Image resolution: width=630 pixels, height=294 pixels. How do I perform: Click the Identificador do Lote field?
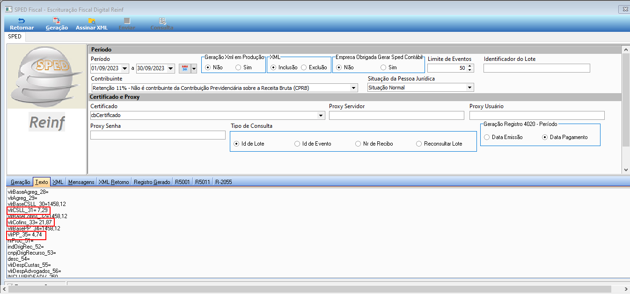[537, 68]
